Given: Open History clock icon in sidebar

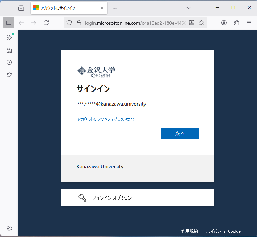Looking at the screenshot, I should coord(9,62).
